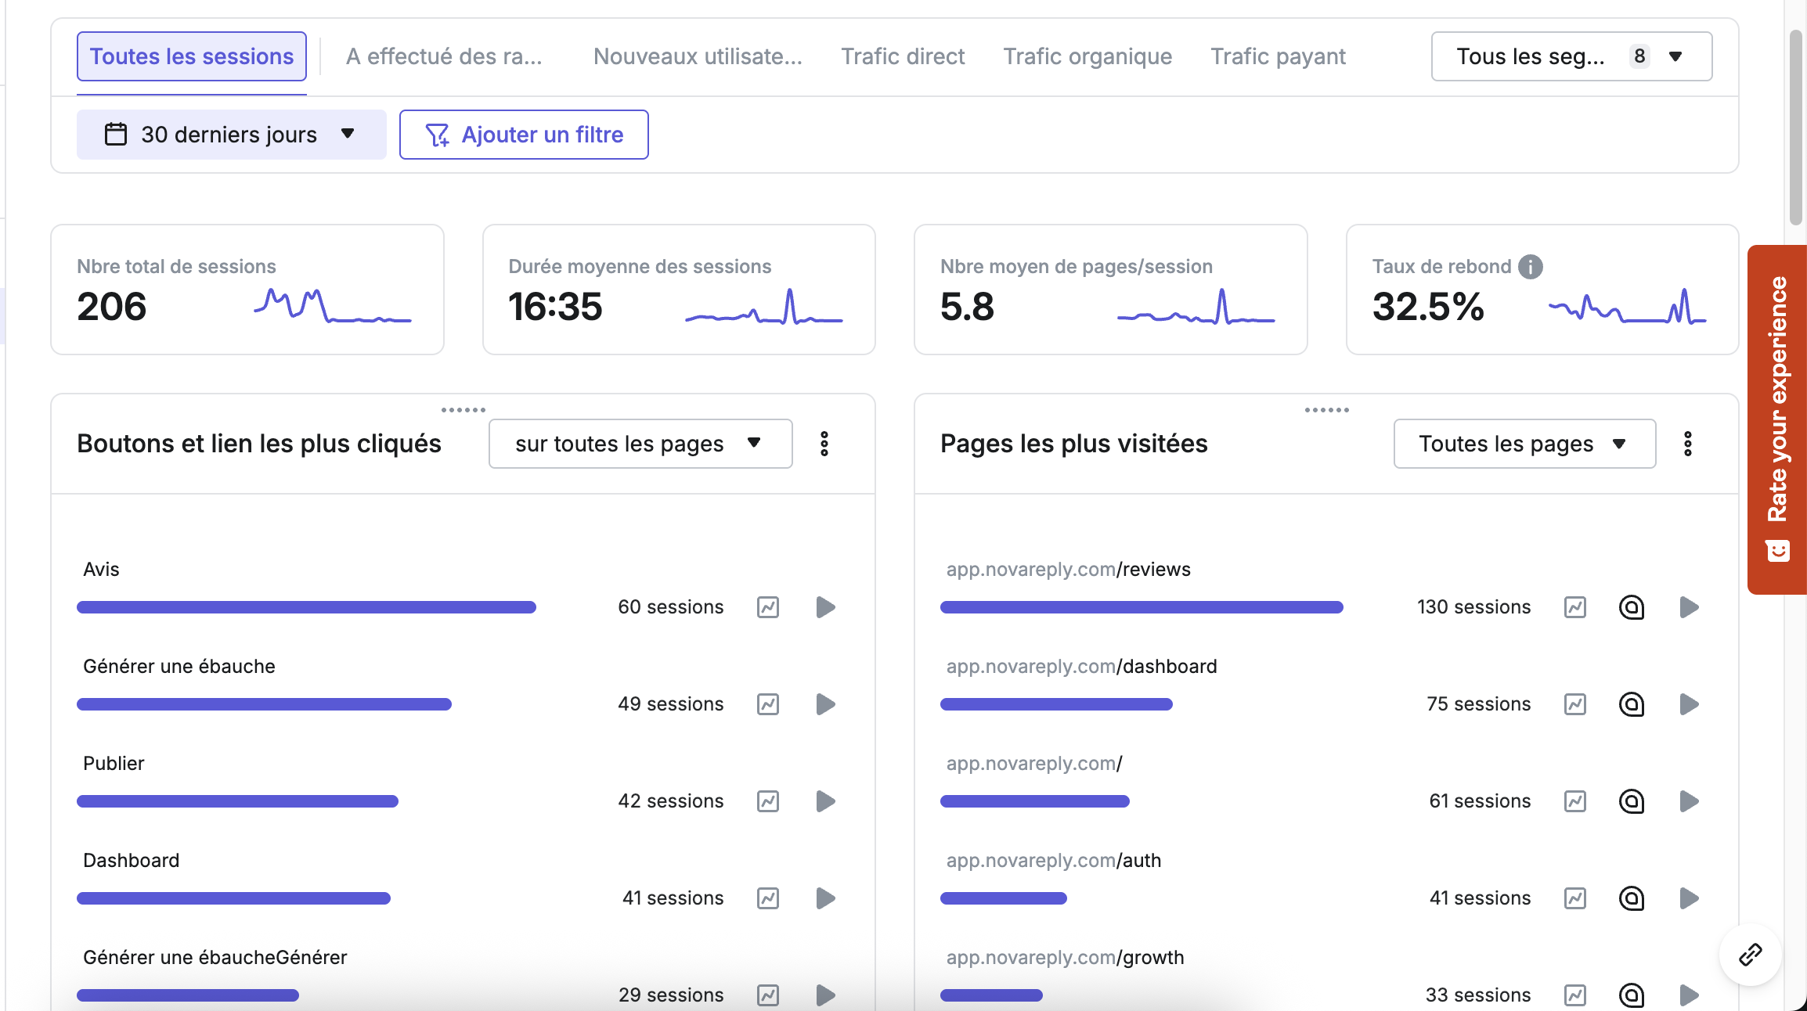Screen dimensions: 1807x1011
Task: Click the Ajouter un filtre button
Action: point(523,134)
